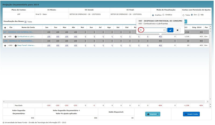The width and height of the screenshot is (215, 125).
Task: Click 'Nível 5 - Setor' CC Níveis value
Action: [x=41, y=14]
